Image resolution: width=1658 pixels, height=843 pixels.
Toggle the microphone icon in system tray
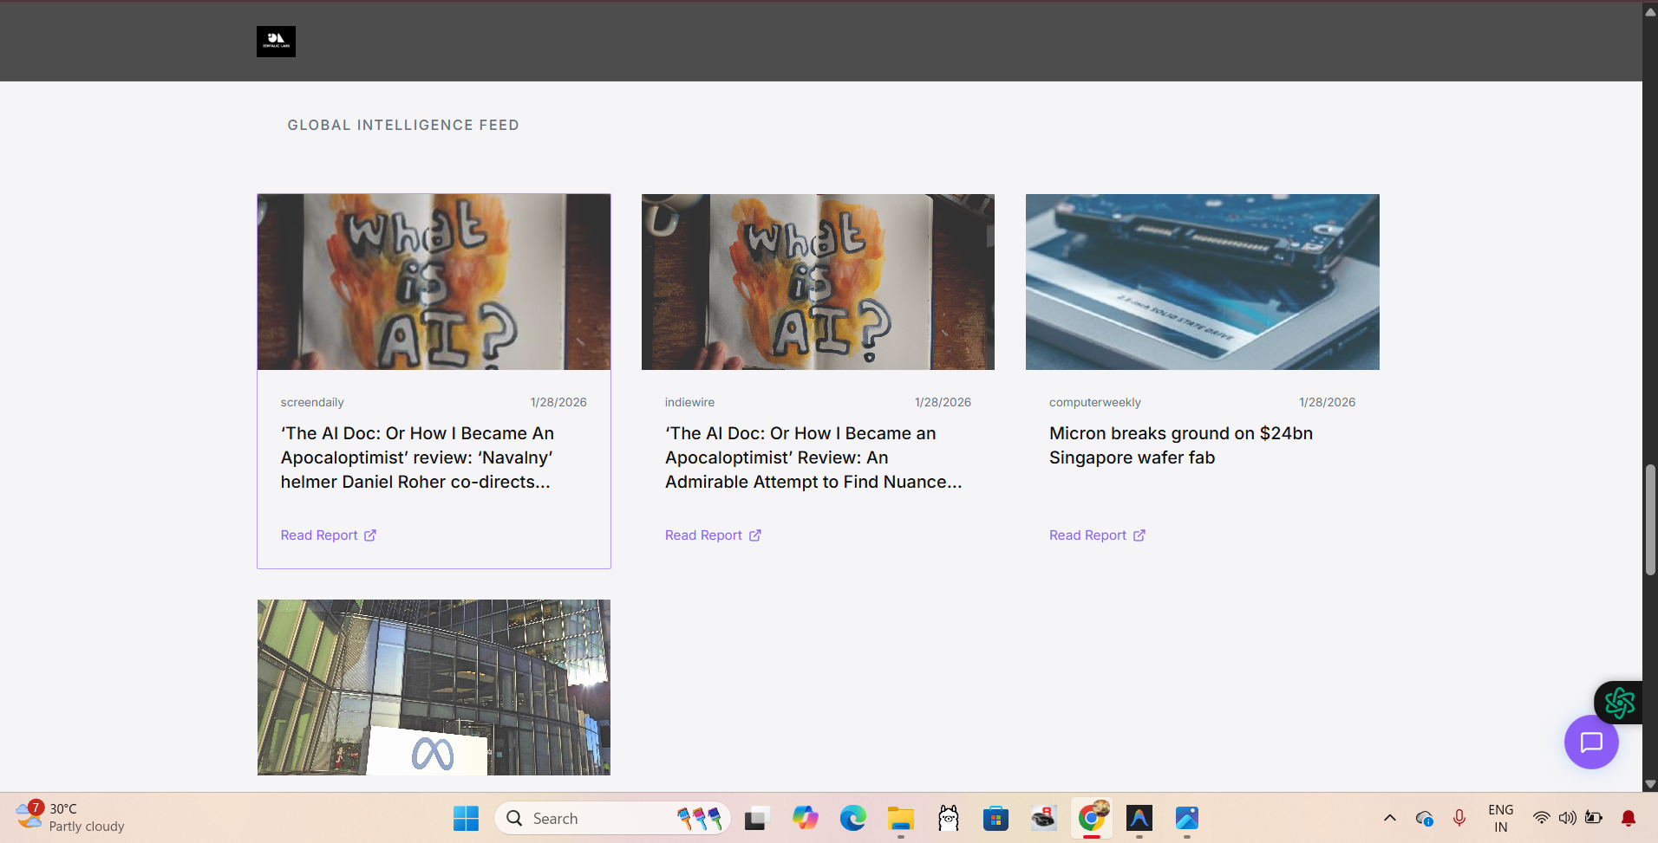click(x=1459, y=818)
